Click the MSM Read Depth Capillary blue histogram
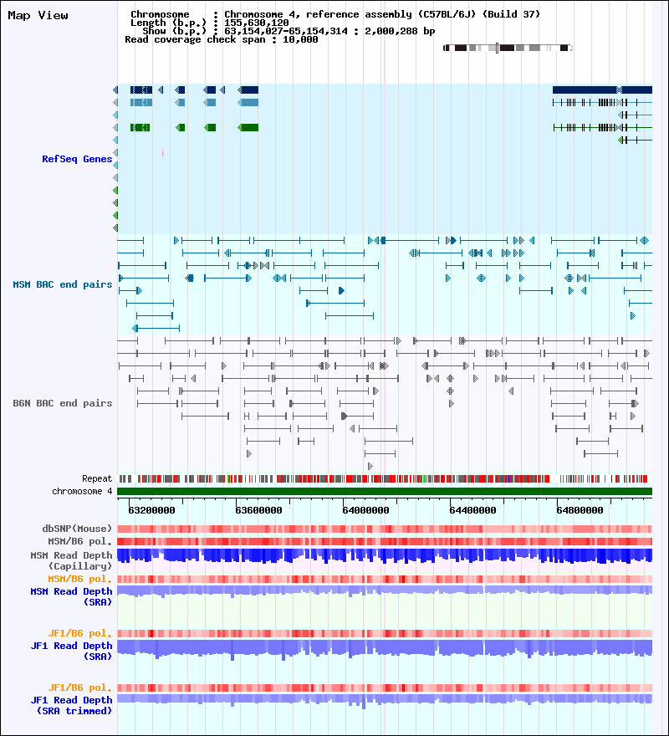The height and width of the screenshot is (736, 669). 385,555
